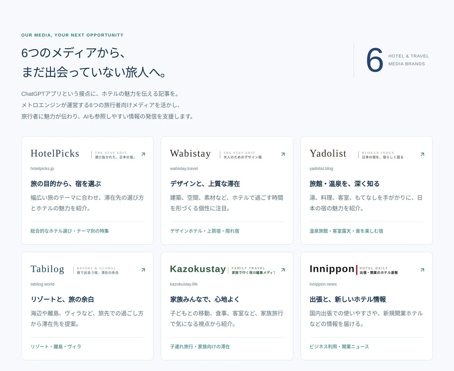Select heading デザインと、上質な滞在
454x371 pixels.
tap(205, 184)
